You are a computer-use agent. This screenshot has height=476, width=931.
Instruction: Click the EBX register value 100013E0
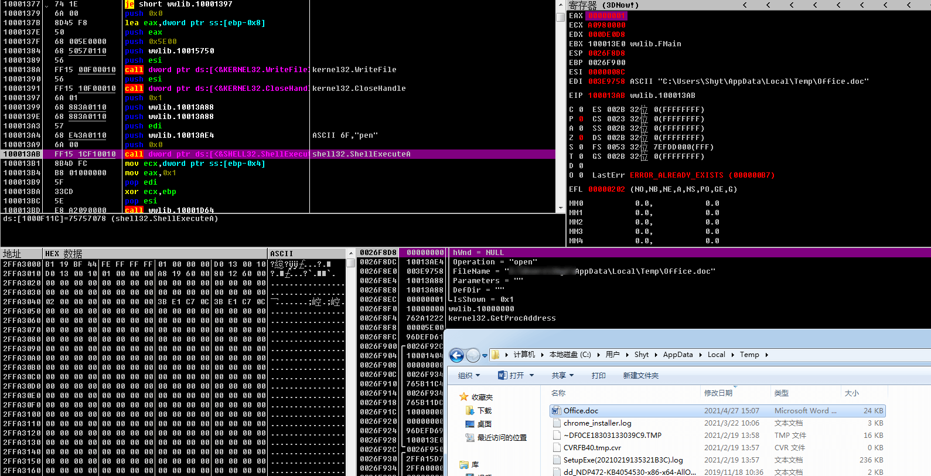coord(607,44)
